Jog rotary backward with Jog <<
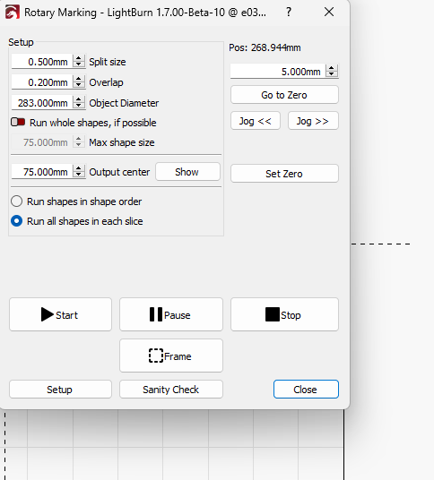434x480 pixels. click(256, 121)
